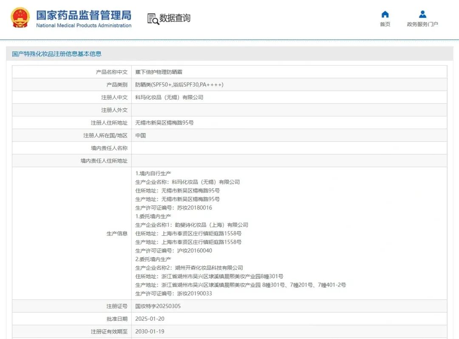Image resolution: width=459 pixels, height=339 pixels.
Task: Select the 产品名称中文 label cell
Action: [72, 72]
